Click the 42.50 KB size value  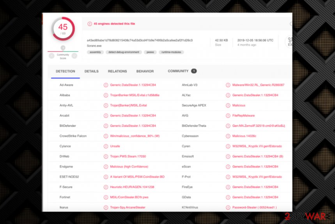222,40
